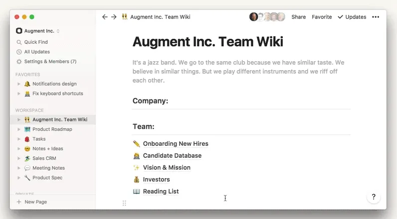The height and width of the screenshot is (219, 397).
Task: Click Favorite in the top bar
Action: click(x=322, y=17)
